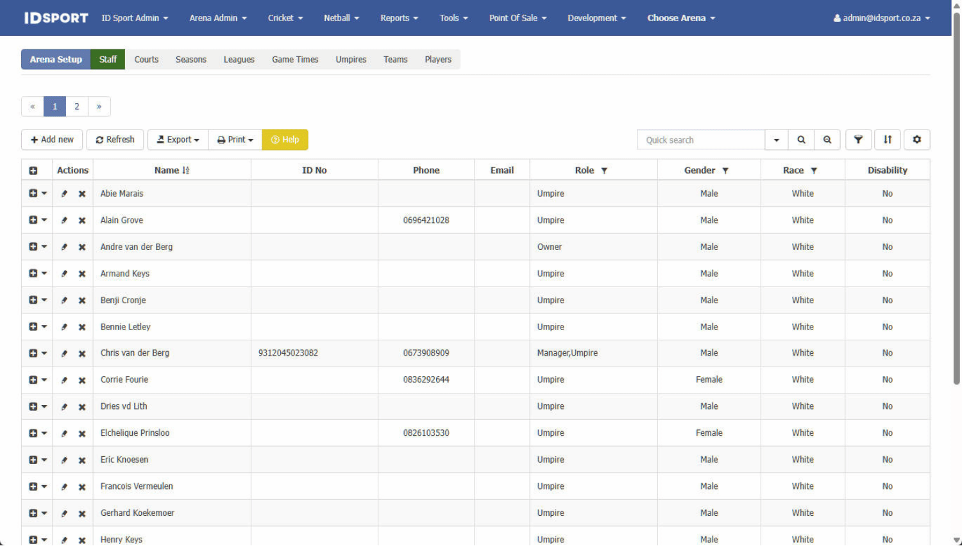
Task: Click the Add new button
Action: coord(52,140)
